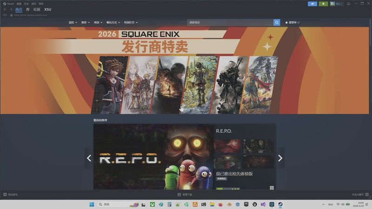
Task: View second R.E.P.O. screenshot thumbnail, top right
Action: (258, 146)
